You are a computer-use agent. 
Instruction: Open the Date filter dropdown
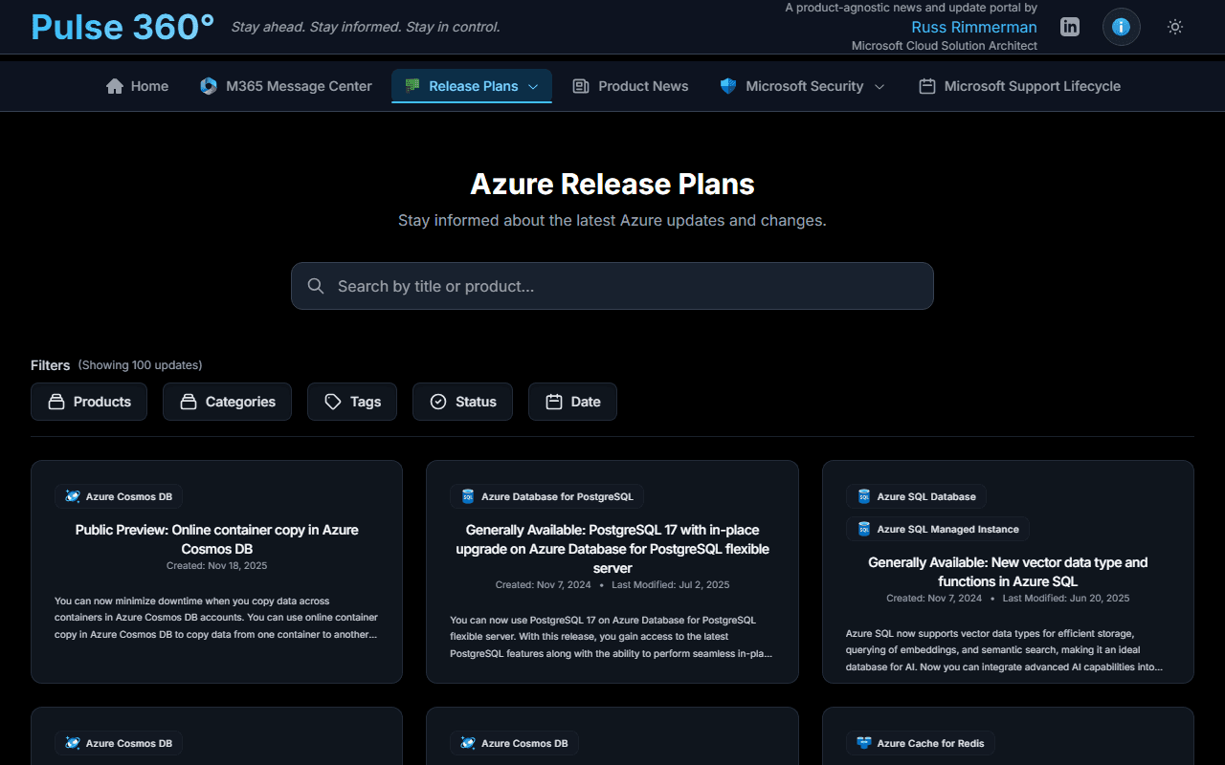pos(572,402)
